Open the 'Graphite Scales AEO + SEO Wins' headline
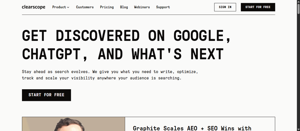300x131 pixels. tap(192, 128)
